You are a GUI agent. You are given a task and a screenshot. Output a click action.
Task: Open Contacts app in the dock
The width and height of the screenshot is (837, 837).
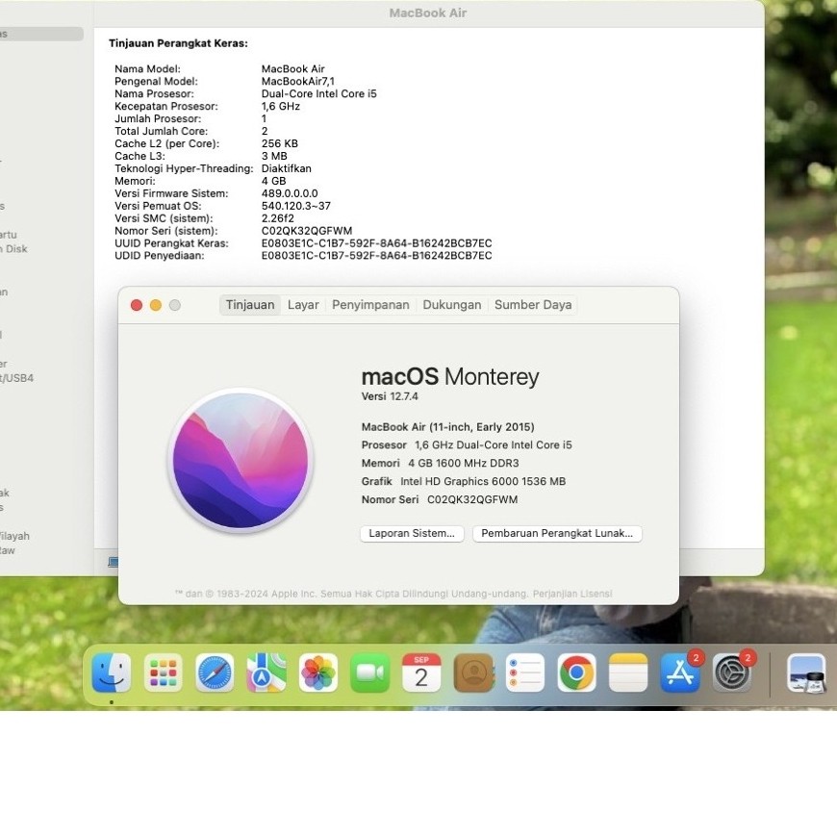click(473, 672)
